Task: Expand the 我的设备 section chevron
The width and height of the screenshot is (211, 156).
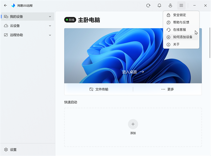Action: coord(50,17)
